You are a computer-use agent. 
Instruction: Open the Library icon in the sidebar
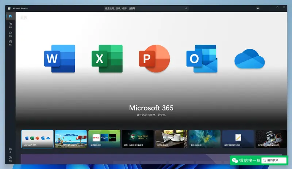(10, 150)
